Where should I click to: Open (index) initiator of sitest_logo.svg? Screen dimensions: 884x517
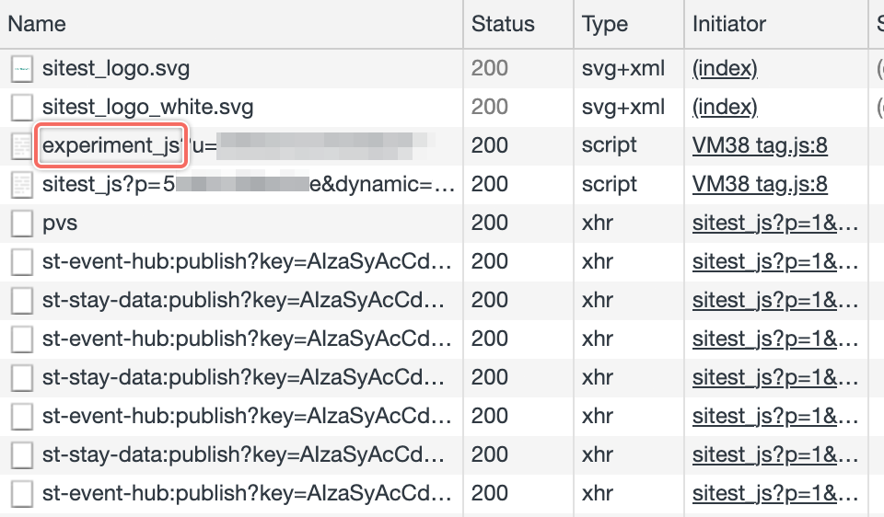(x=725, y=69)
